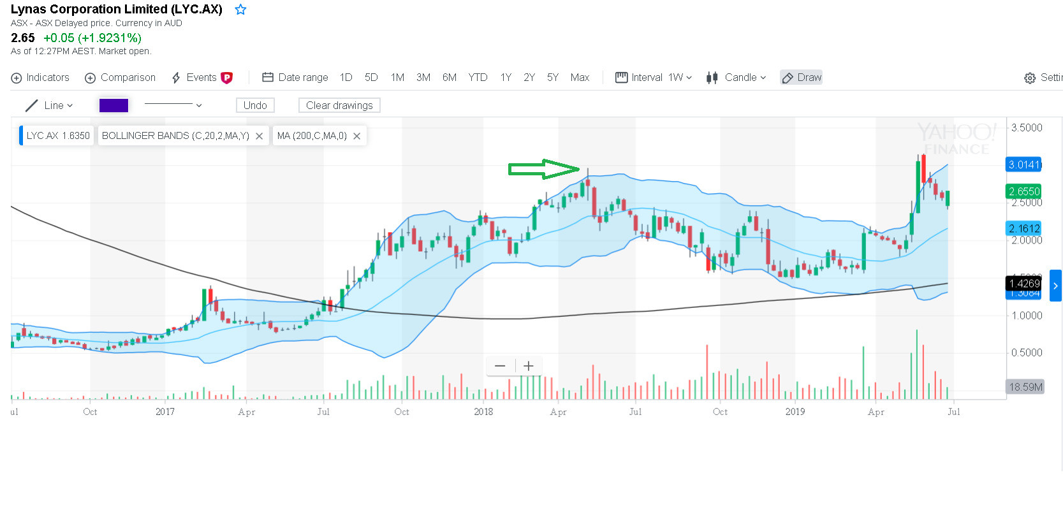The height and width of the screenshot is (510, 1063).
Task: Select the 1D range
Action: click(346, 78)
